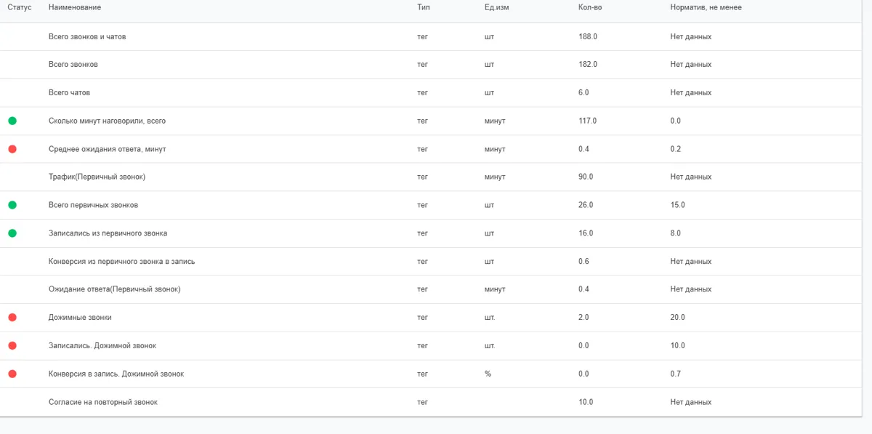Click the Ед.изм column header
The height and width of the screenshot is (434, 872).
tap(496, 7)
